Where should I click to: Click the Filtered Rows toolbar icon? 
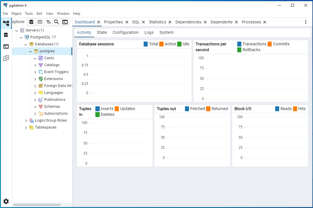[48, 22]
